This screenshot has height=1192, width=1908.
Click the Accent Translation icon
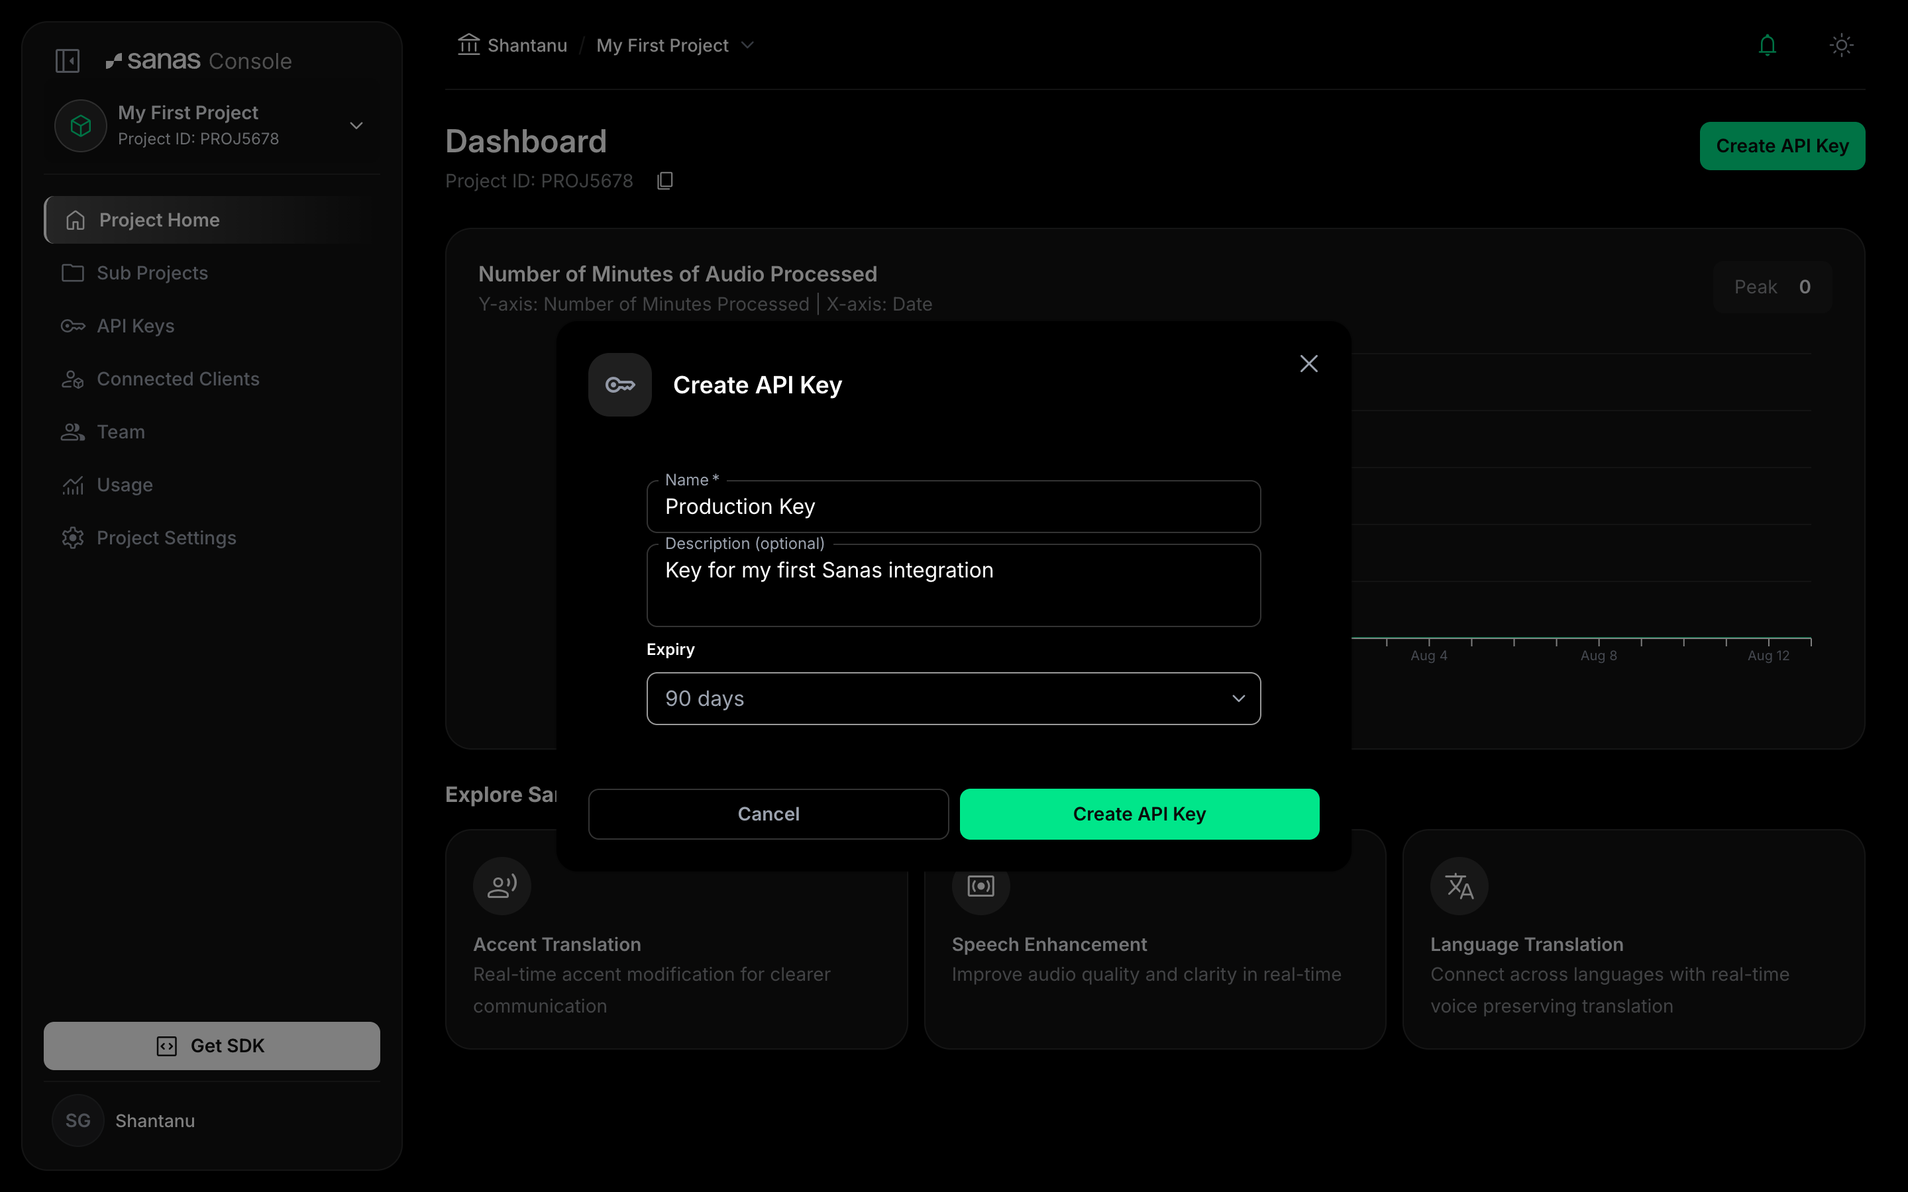(x=502, y=885)
